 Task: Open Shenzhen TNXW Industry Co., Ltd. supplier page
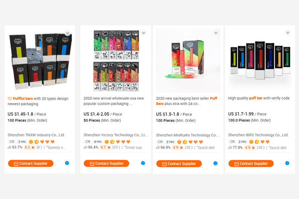[36, 135]
